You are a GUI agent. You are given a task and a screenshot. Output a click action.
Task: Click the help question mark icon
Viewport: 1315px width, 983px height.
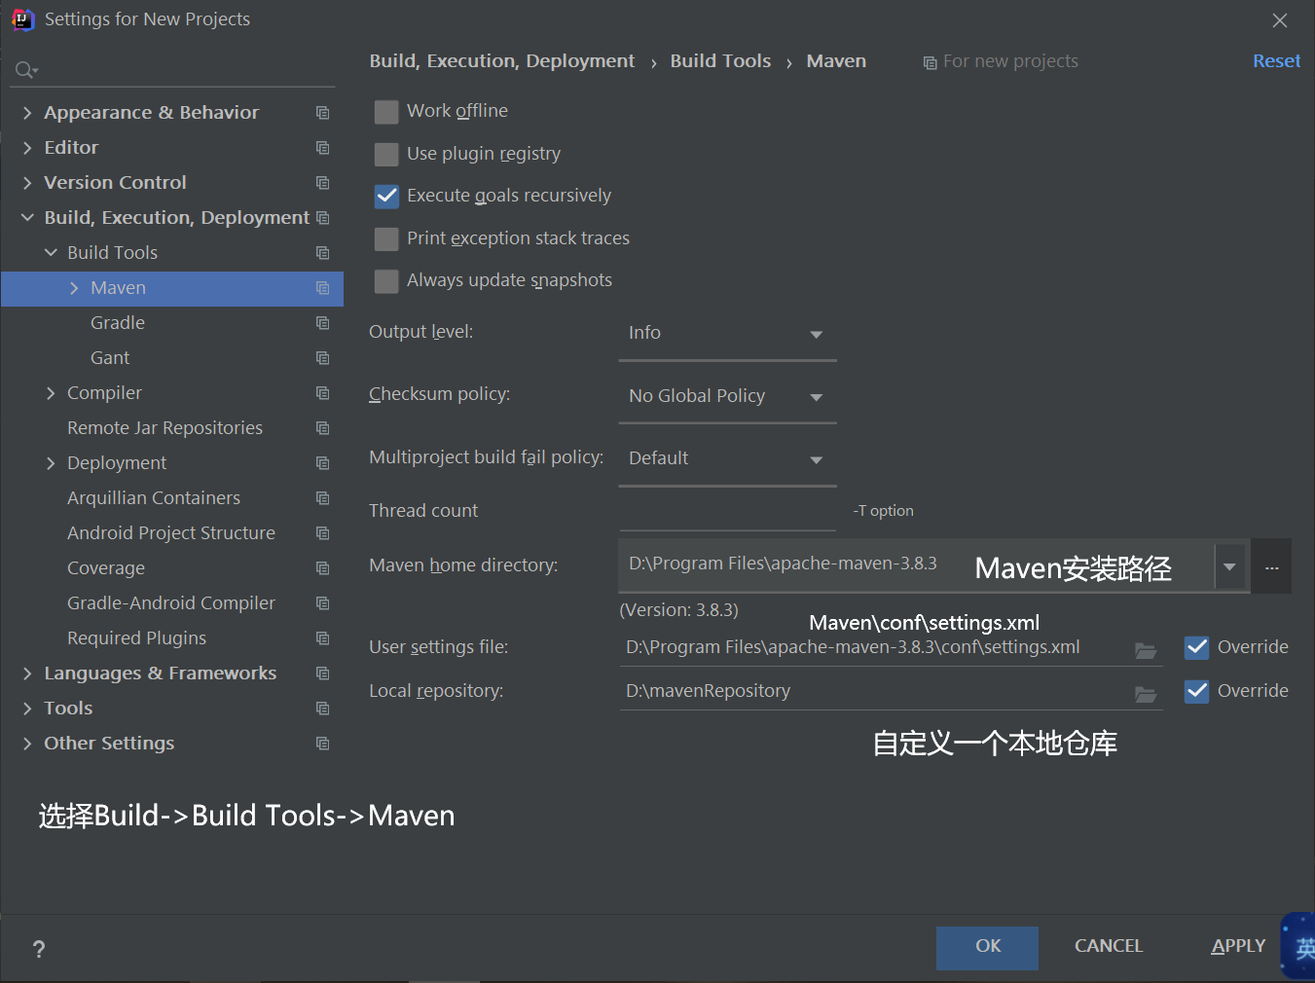[39, 949]
